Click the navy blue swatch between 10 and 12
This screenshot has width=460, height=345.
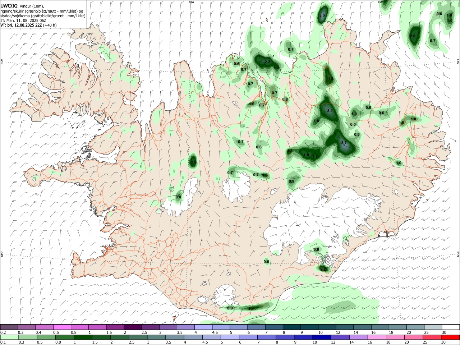[321, 337]
